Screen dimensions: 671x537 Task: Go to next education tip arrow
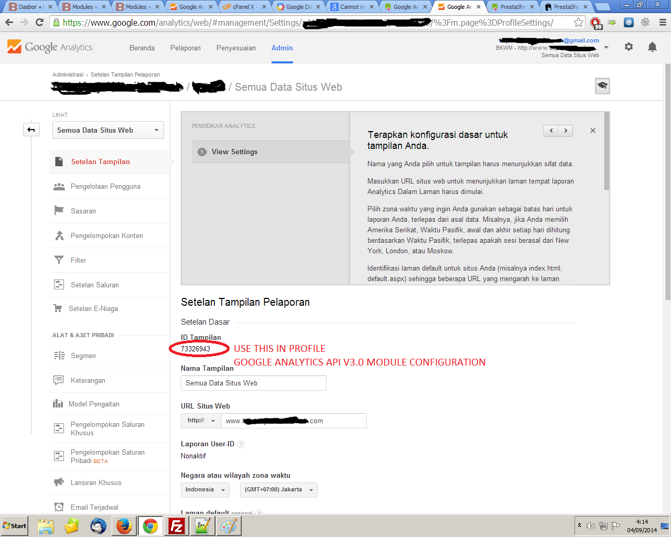566,131
